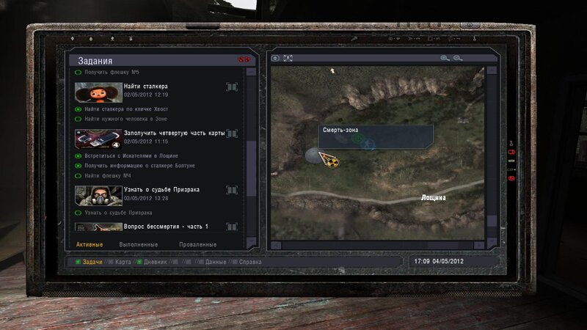This screenshot has height=330, width=587.
Task: Open the Справка PDA section
Action: (x=250, y=261)
